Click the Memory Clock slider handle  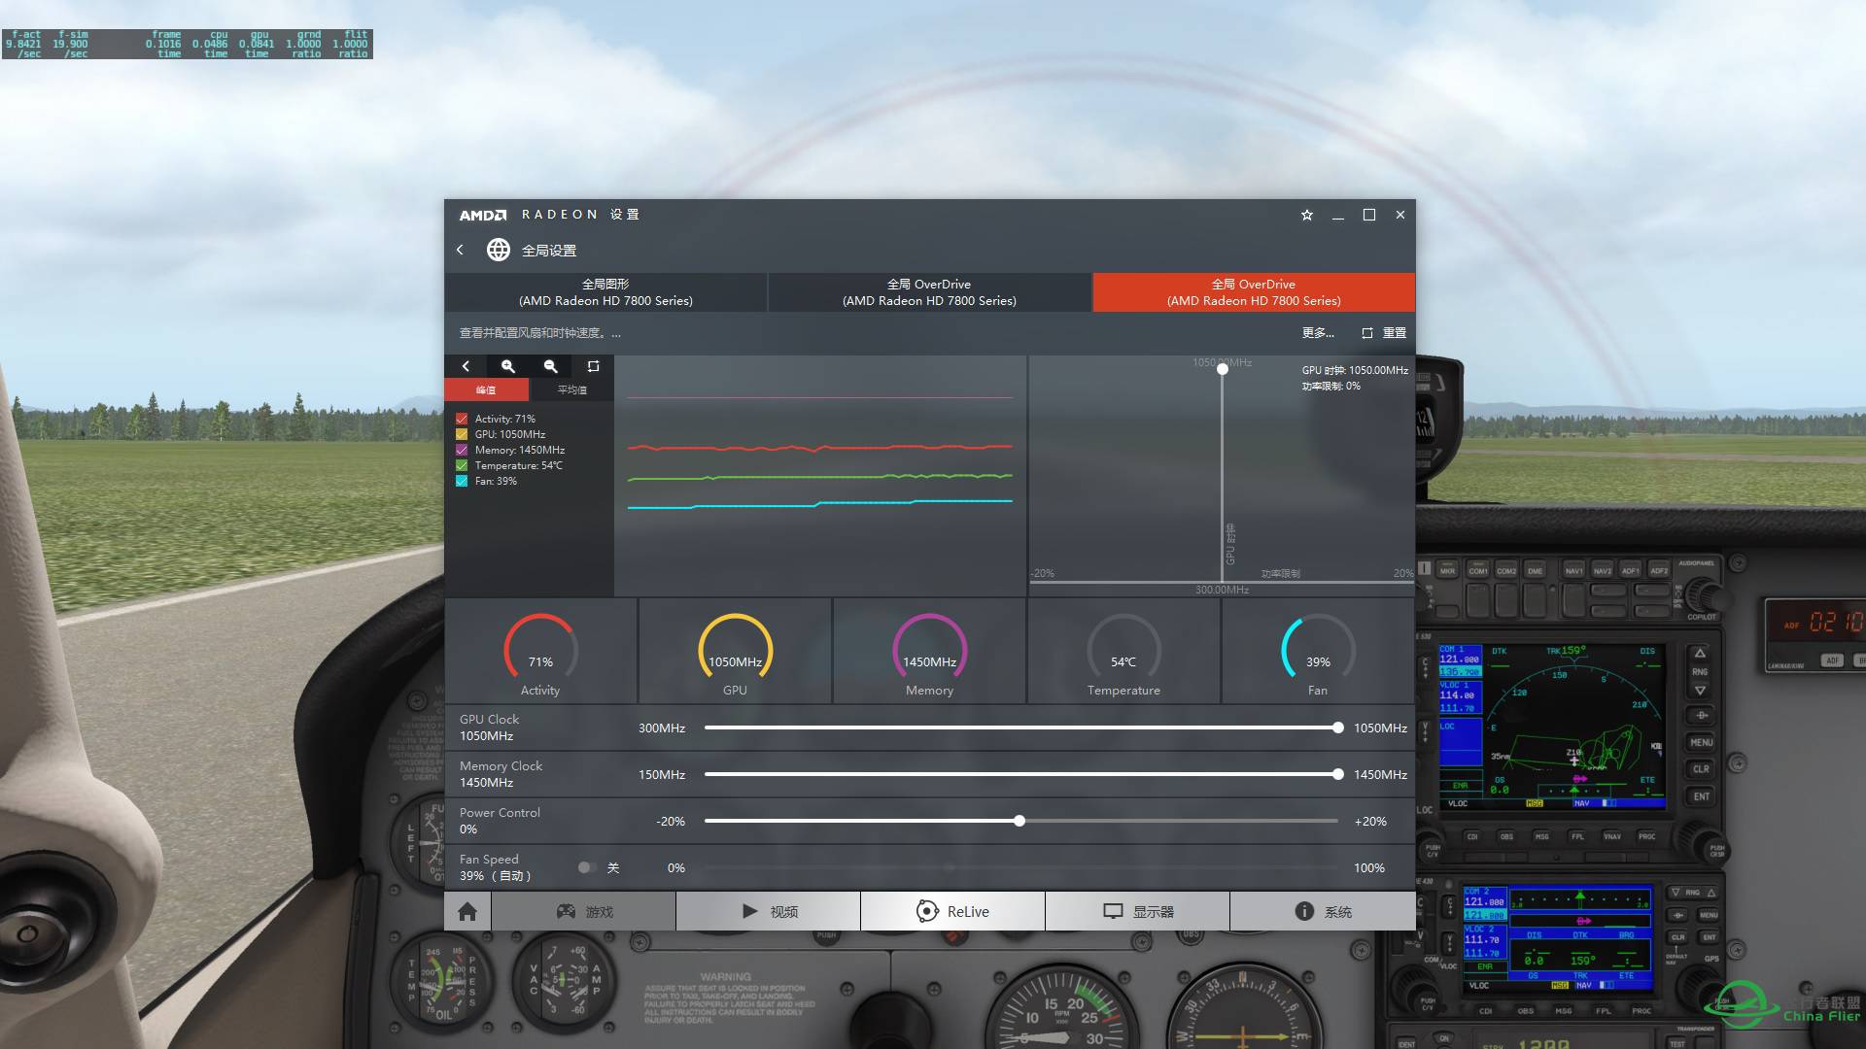[1338, 774]
